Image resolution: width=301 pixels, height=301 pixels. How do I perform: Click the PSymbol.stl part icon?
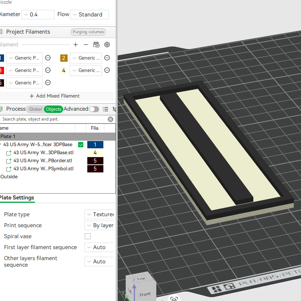pyautogui.click(x=9, y=169)
